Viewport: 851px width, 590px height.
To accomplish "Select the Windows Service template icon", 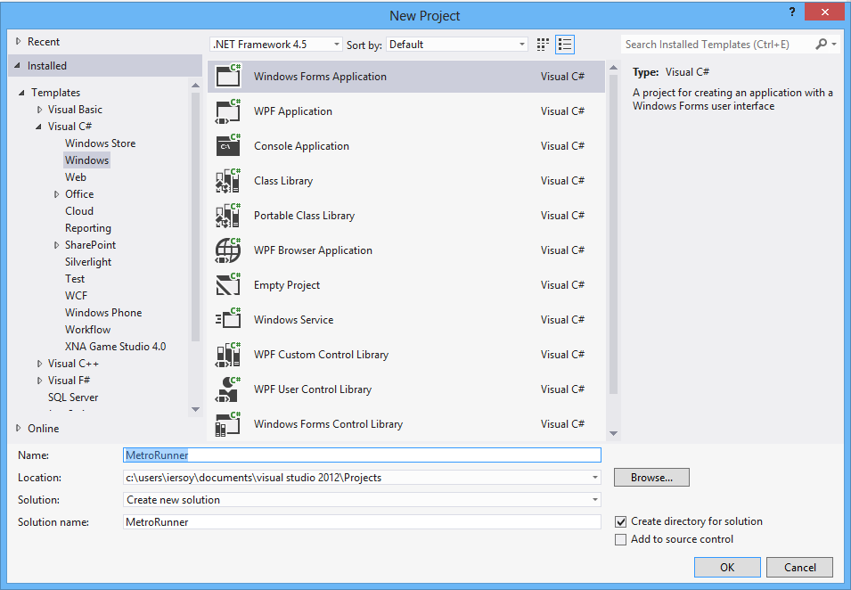I will click(x=228, y=320).
